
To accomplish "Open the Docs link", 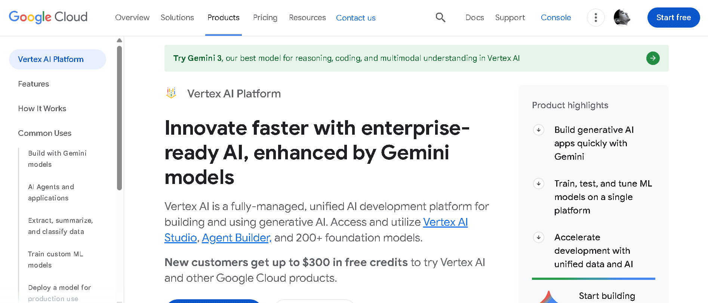I will click(475, 18).
